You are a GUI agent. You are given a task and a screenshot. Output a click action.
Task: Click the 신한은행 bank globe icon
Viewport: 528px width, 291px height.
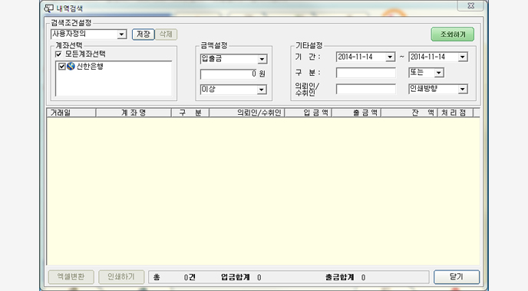coord(71,66)
